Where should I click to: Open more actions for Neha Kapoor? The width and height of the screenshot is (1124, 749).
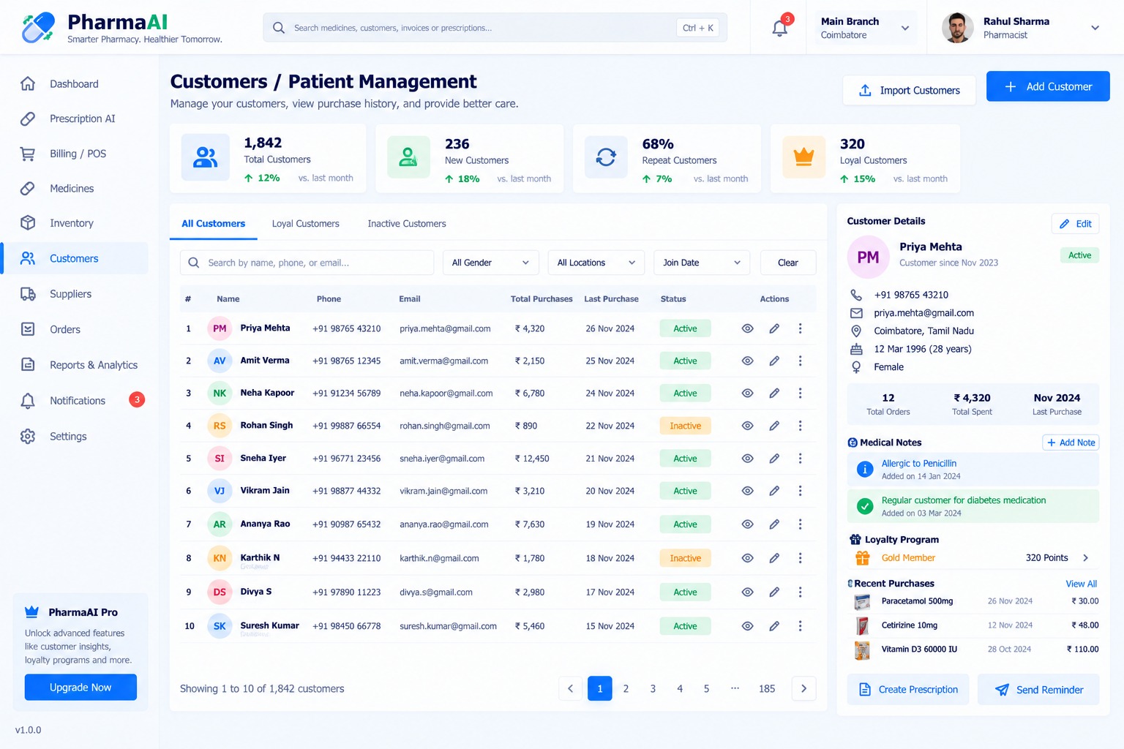800,394
